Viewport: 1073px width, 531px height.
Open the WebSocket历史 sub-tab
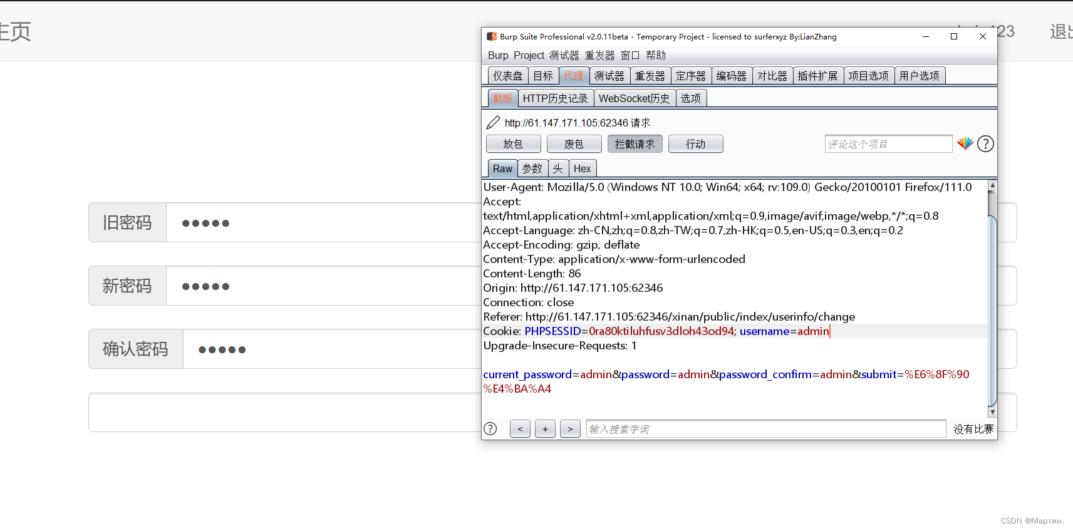click(635, 98)
